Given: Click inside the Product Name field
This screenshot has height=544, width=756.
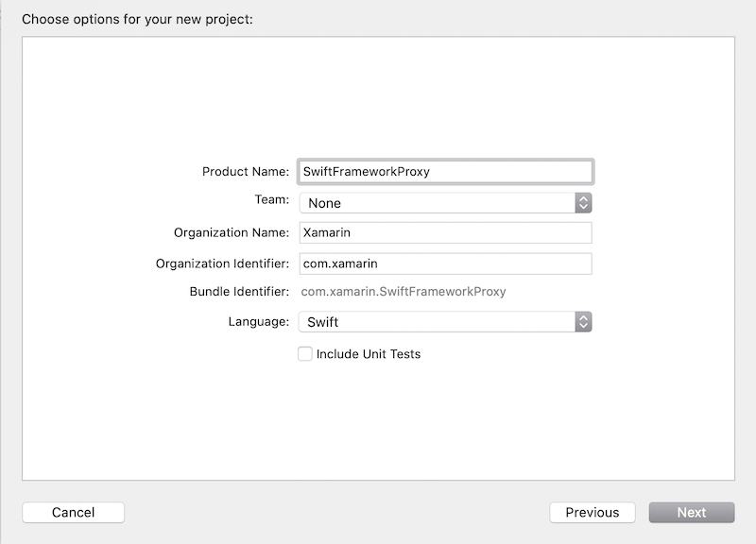Looking at the screenshot, I should 444,172.
